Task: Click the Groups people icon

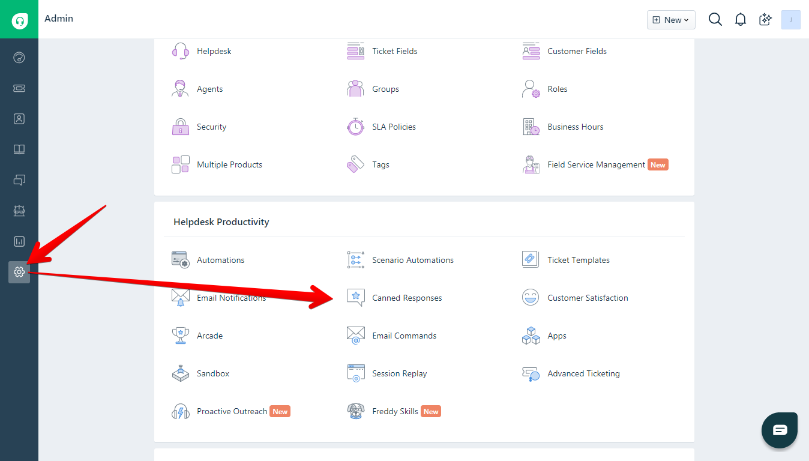Action: pyautogui.click(x=356, y=89)
